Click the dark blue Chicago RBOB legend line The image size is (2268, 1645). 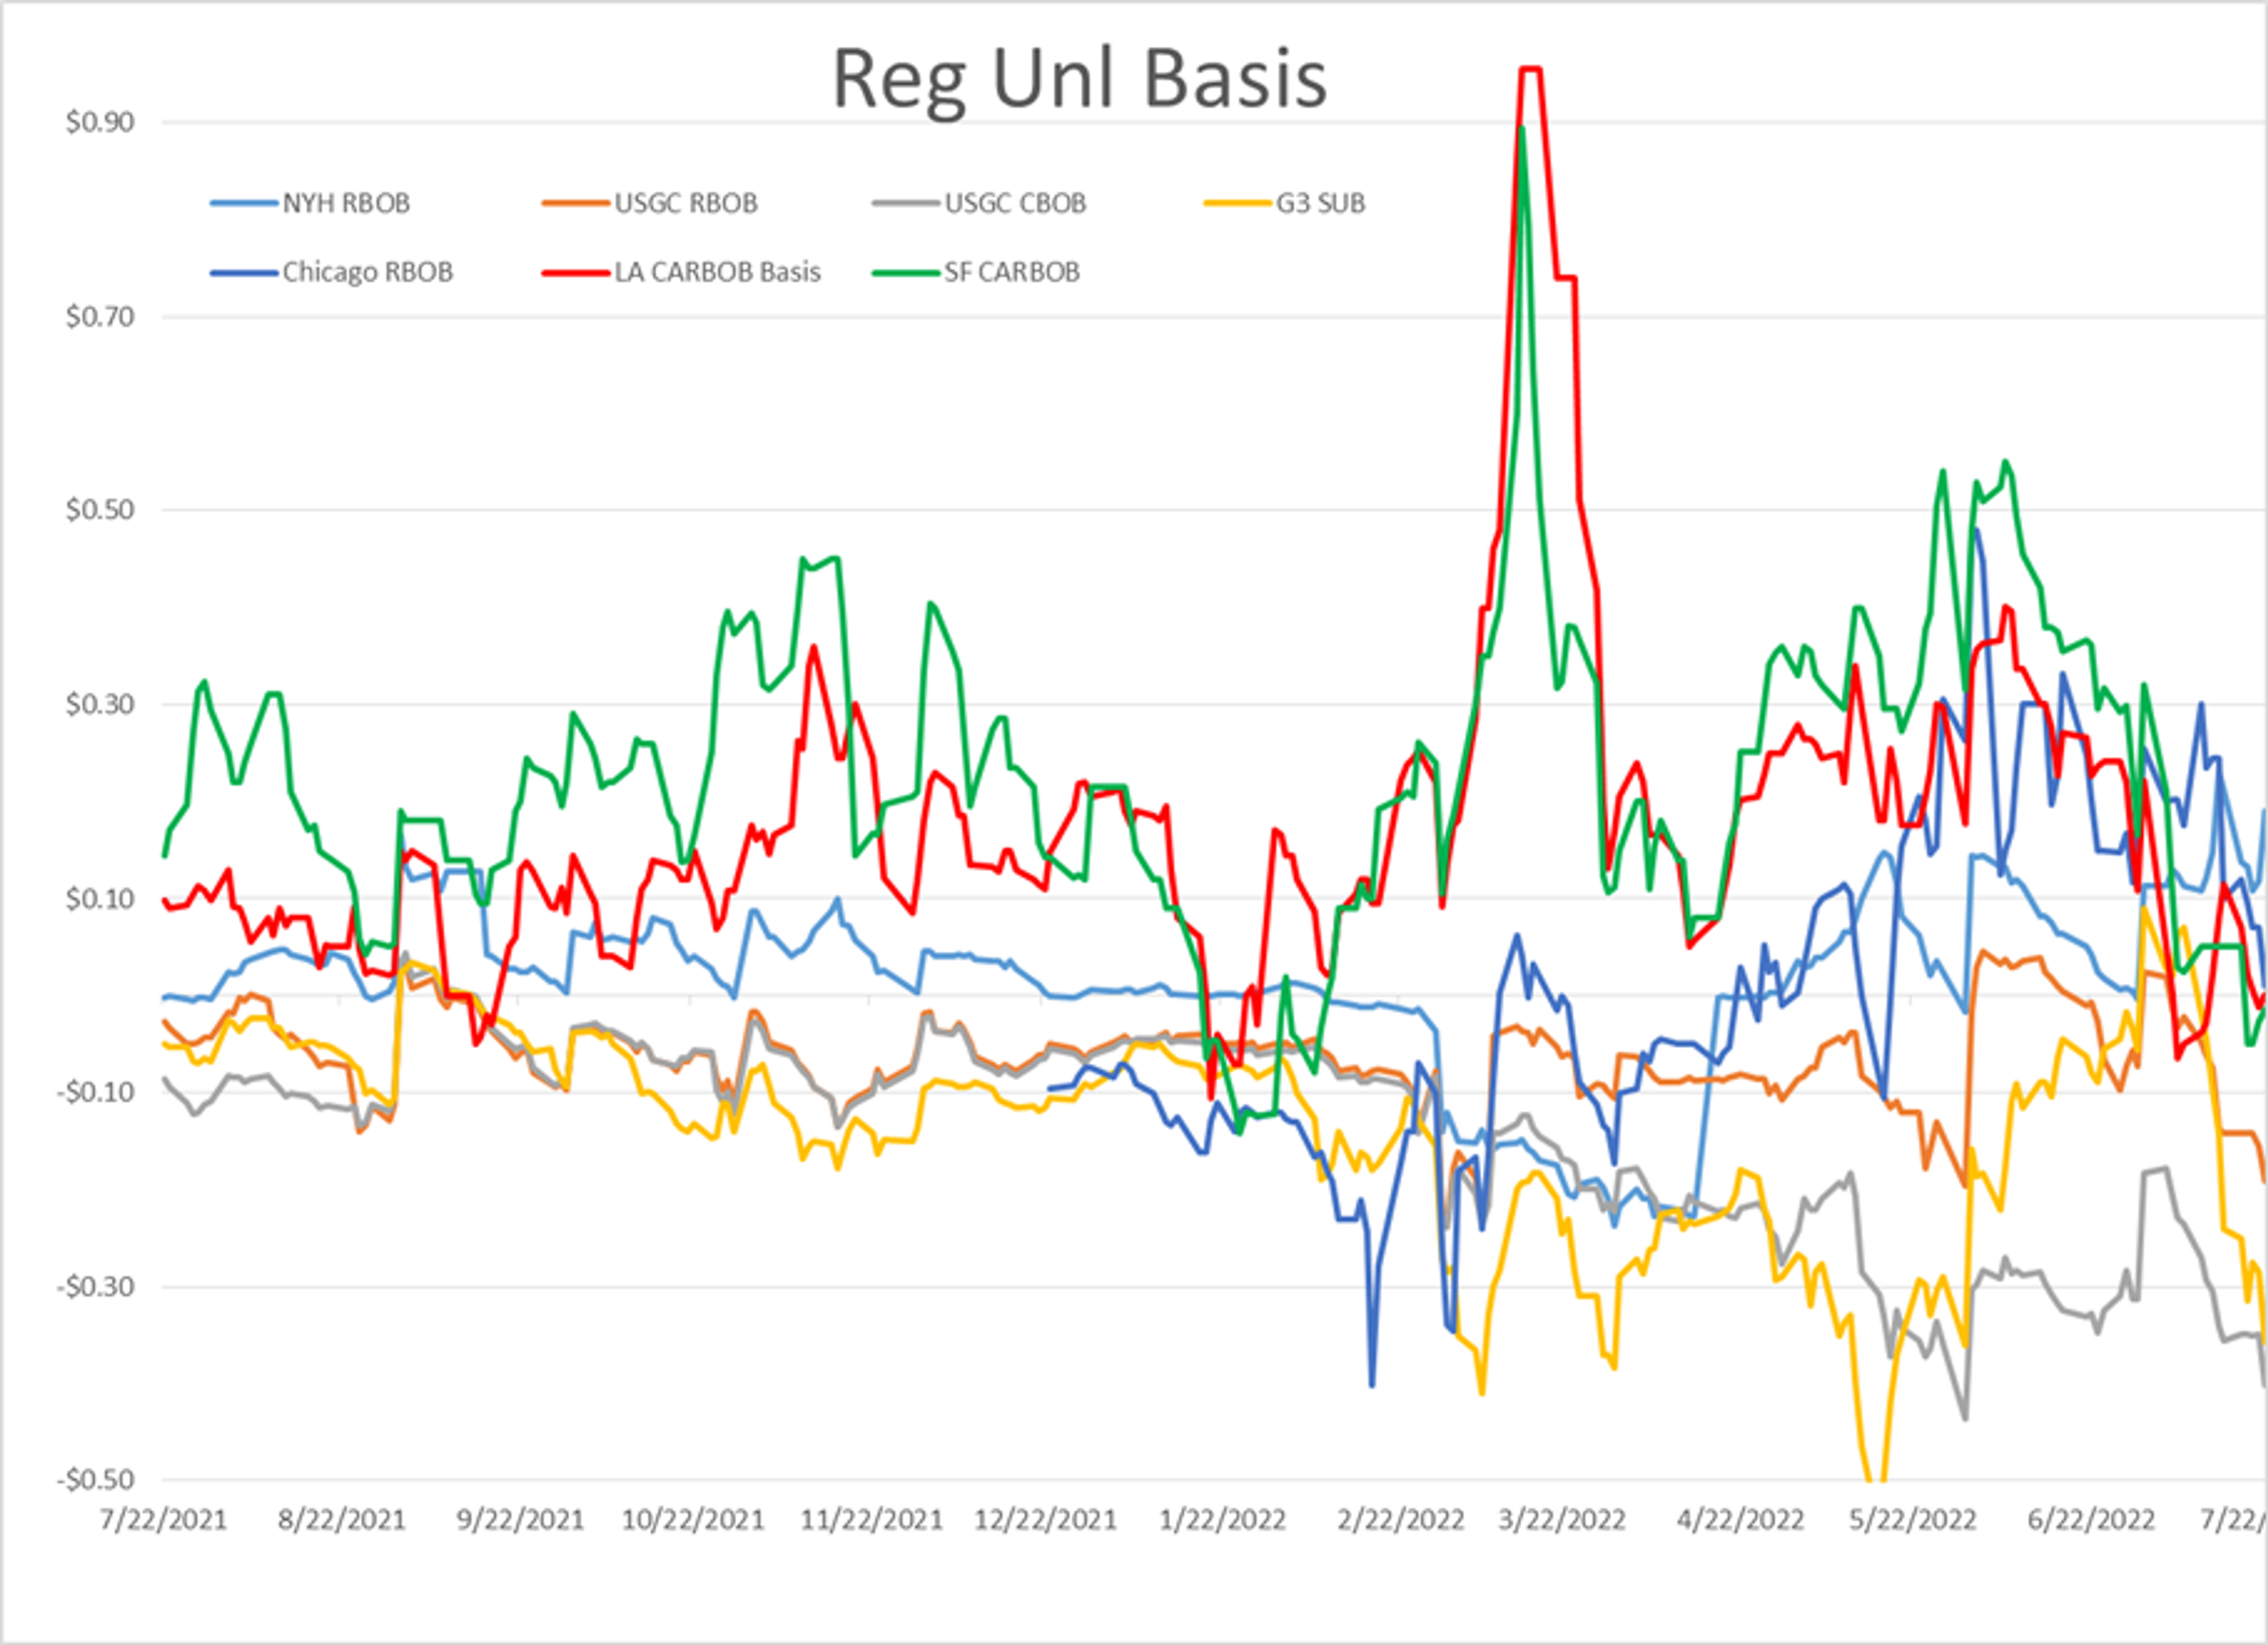click(x=244, y=272)
